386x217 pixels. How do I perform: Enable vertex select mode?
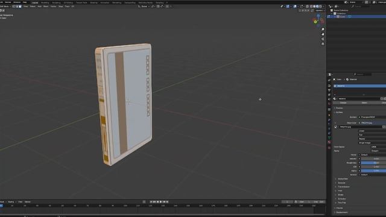tap(14, 7)
